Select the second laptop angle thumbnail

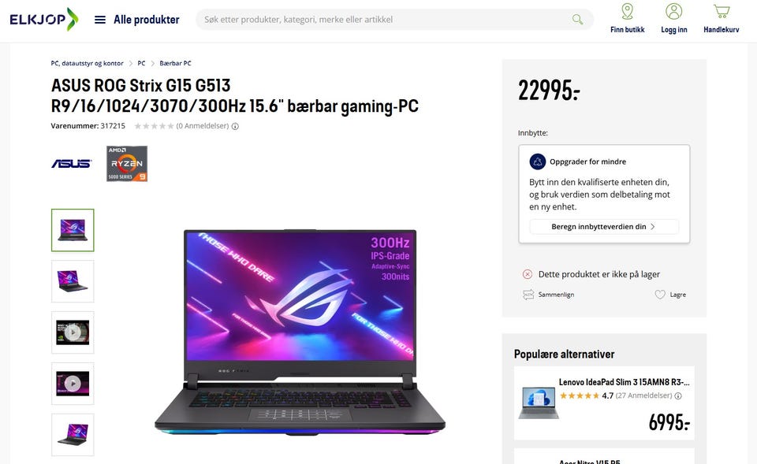[73, 281]
